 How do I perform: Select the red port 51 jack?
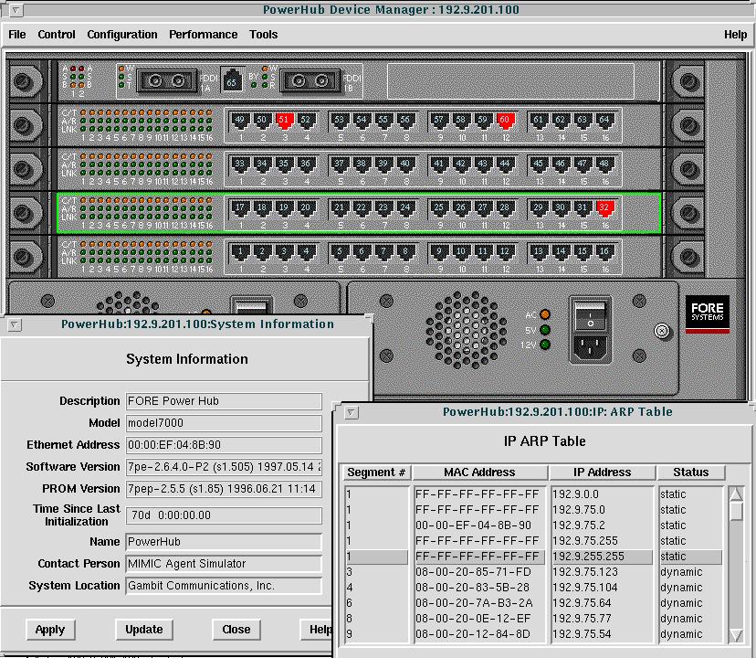(x=284, y=121)
